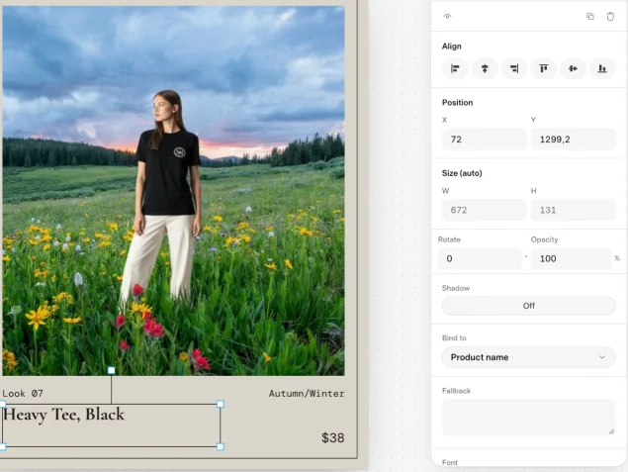Click the width field showing 672
The image size is (628, 472).
(x=485, y=210)
